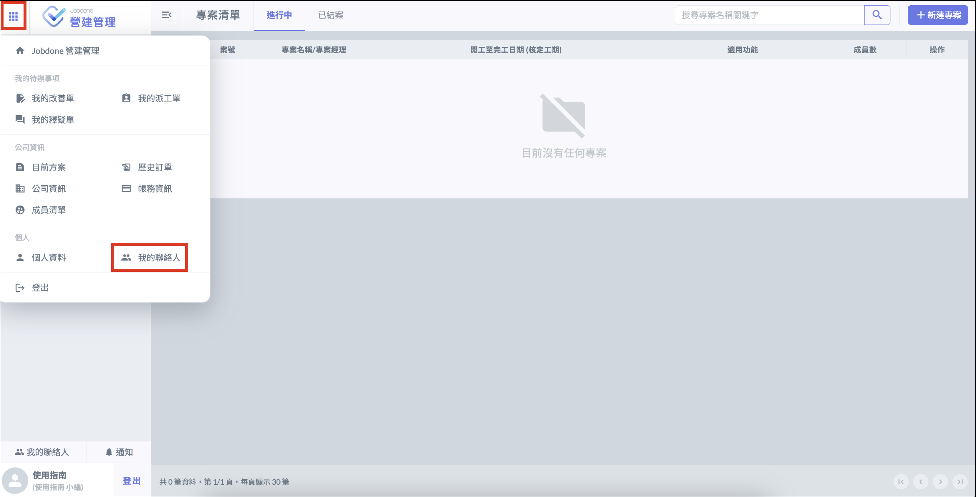Image resolution: width=976 pixels, height=497 pixels.
Task: Click the people icon beside popup 我的聯絡人
Action: (126, 258)
